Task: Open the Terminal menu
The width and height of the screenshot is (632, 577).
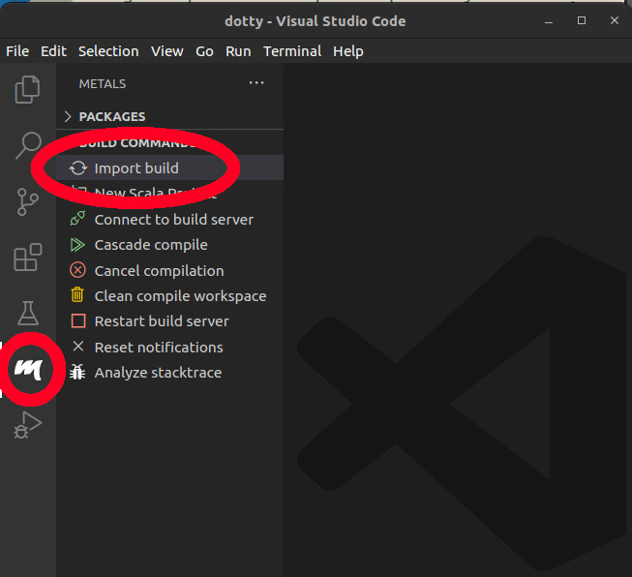Action: 292,51
